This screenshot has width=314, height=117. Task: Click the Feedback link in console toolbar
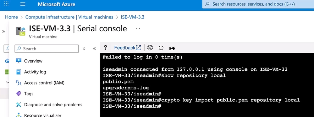pos(128,48)
